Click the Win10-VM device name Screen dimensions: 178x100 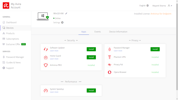[x=58, y=13]
